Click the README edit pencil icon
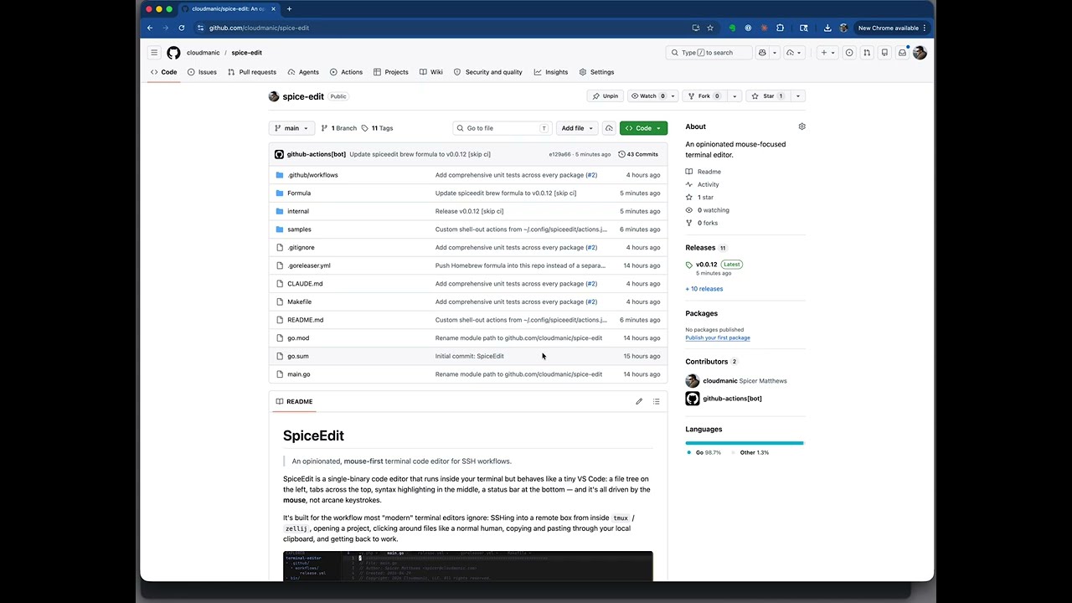The height and width of the screenshot is (603, 1072). click(x=639, y=401)
